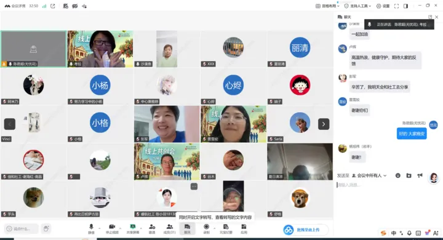This screenshot has width=443, height=240.
Task: Pop out the chat panel
Action: pos(430,17)
